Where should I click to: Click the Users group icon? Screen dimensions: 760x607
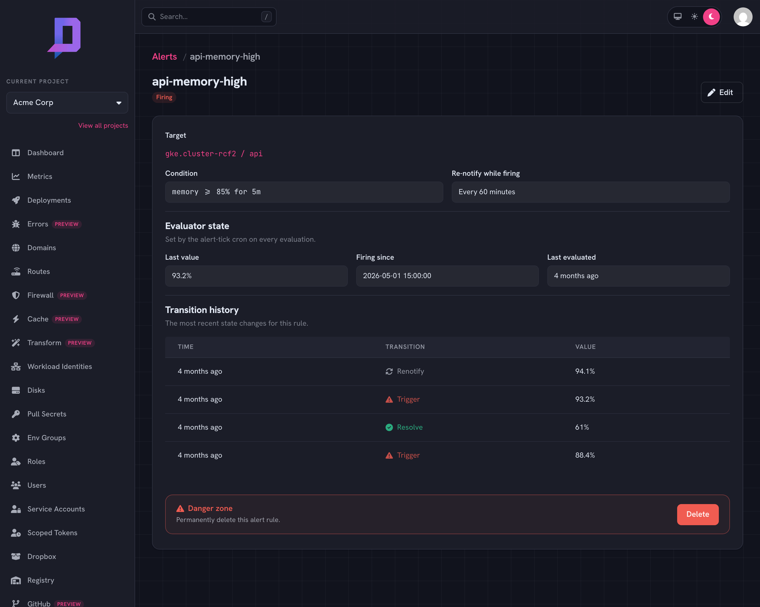pos(16,485)
